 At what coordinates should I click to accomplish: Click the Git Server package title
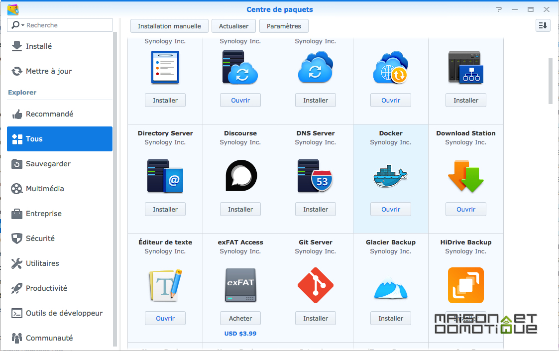tap(316, 242)
